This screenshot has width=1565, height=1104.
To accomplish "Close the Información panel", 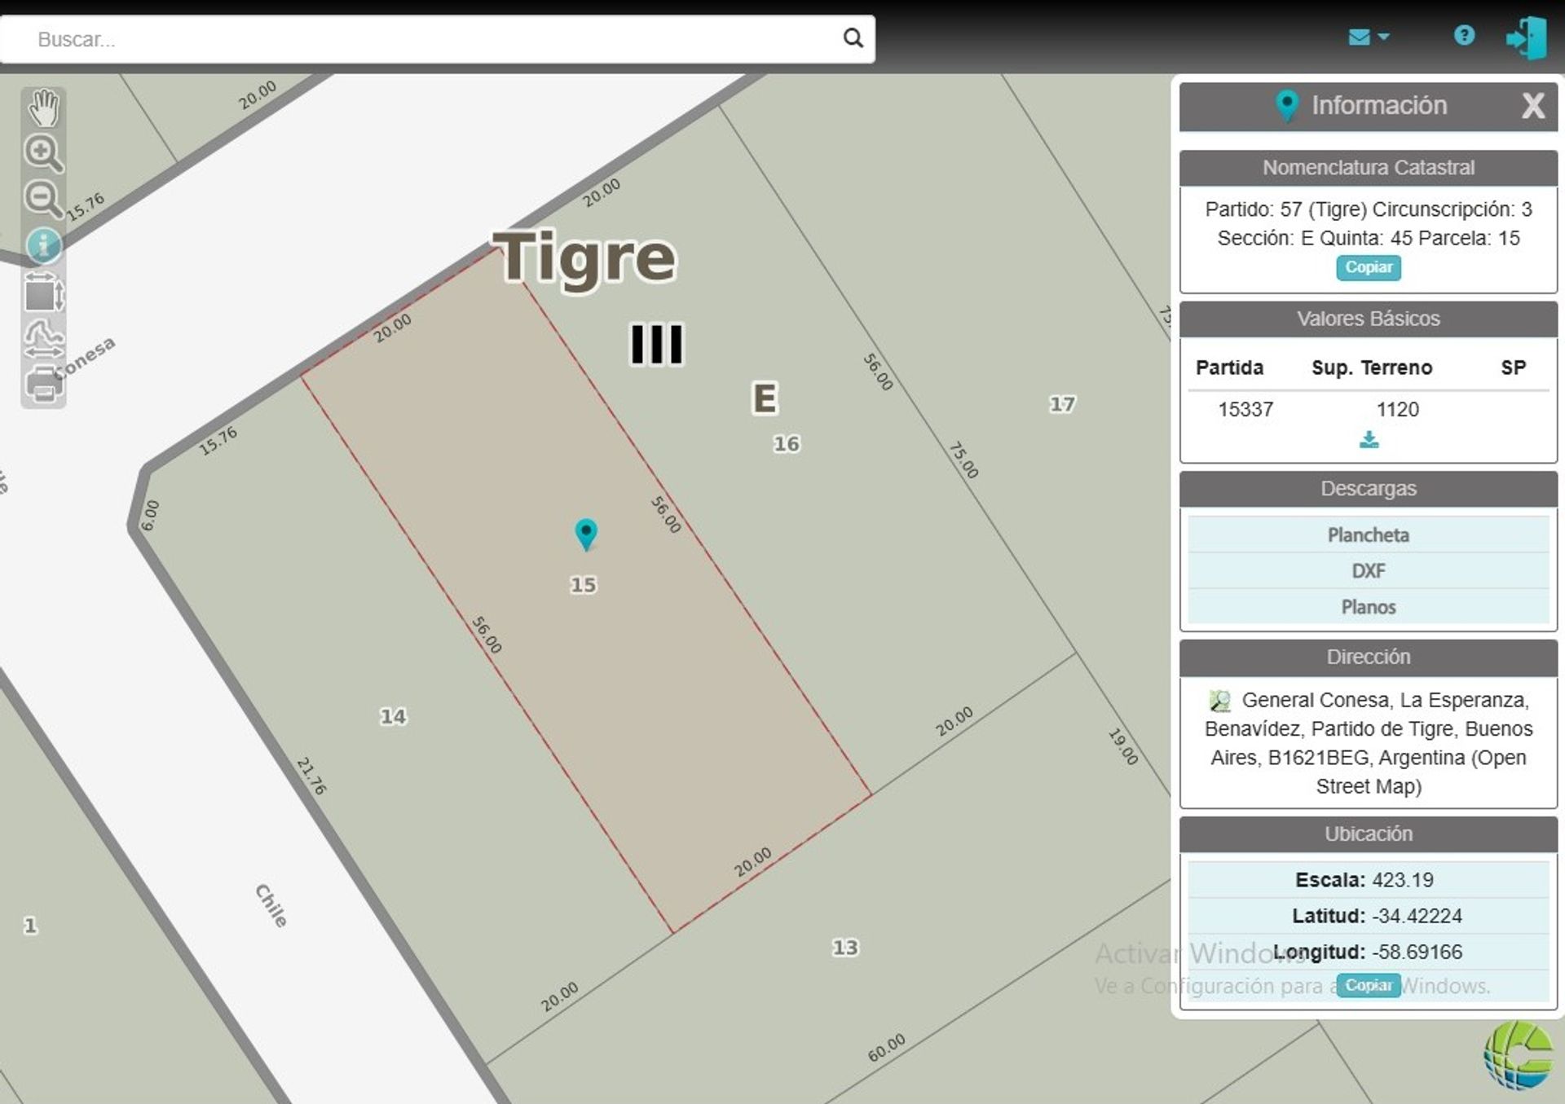I will click(1532, 105).
